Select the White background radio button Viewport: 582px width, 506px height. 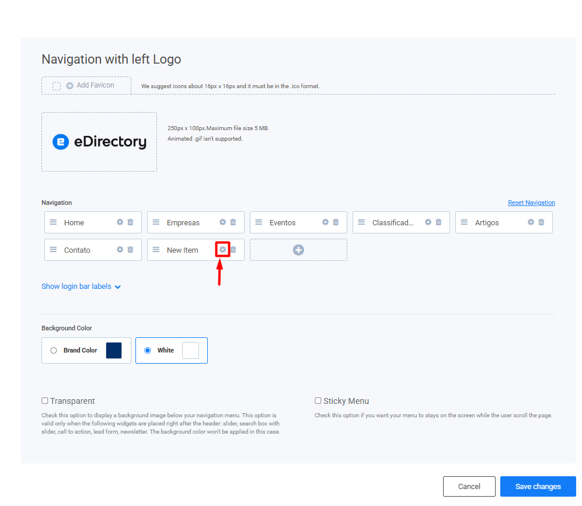coord(148,351)
